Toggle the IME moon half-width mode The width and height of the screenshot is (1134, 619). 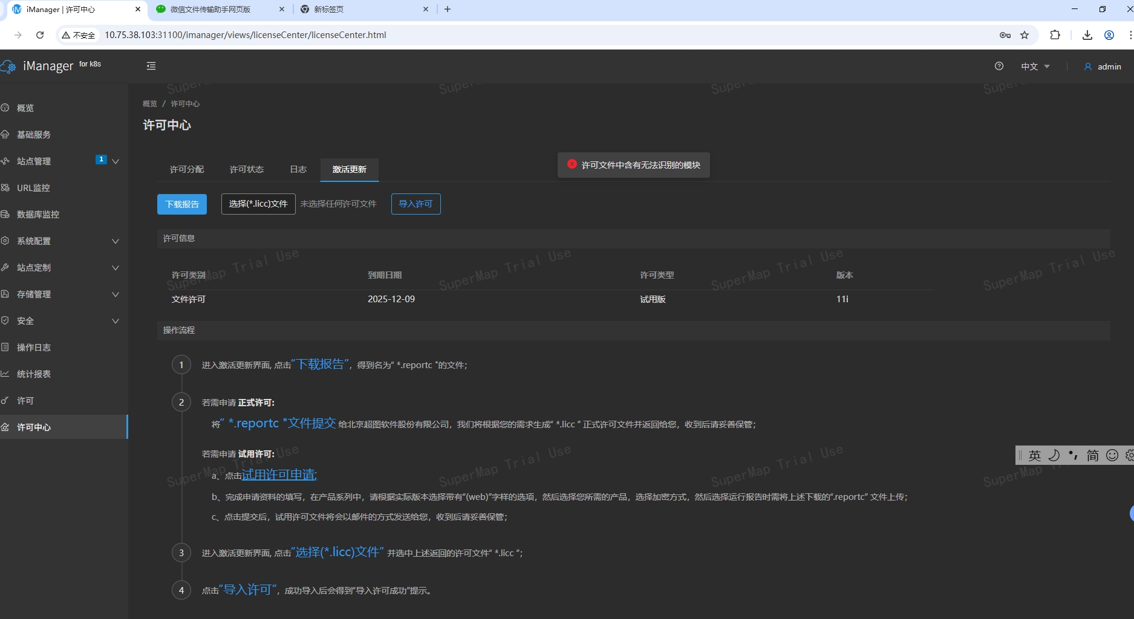click(1054, 455)
